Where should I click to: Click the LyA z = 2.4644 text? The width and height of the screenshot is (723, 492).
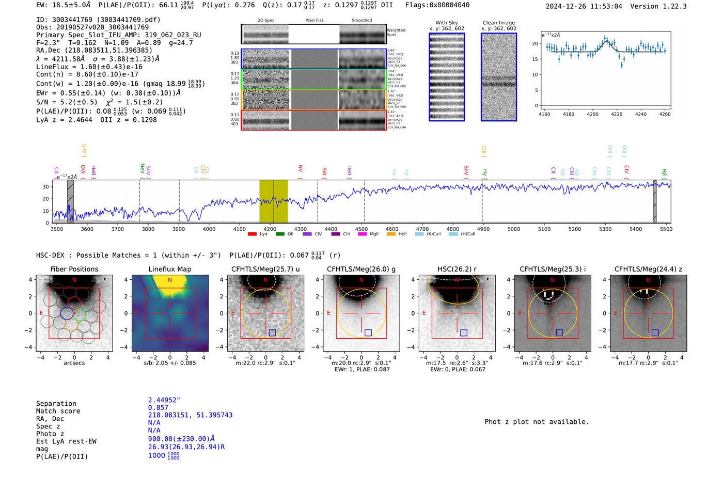(x=65, y=120)
